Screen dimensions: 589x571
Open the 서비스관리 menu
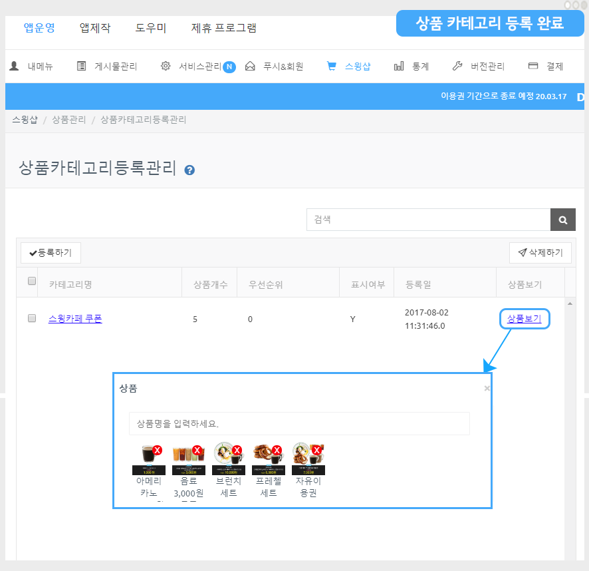(198, 67)
